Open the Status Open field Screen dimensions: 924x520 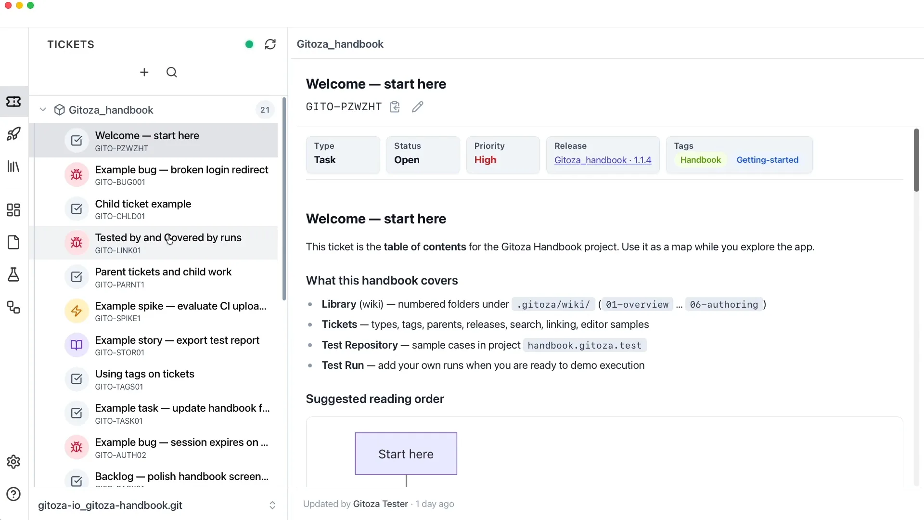point(423,155)
